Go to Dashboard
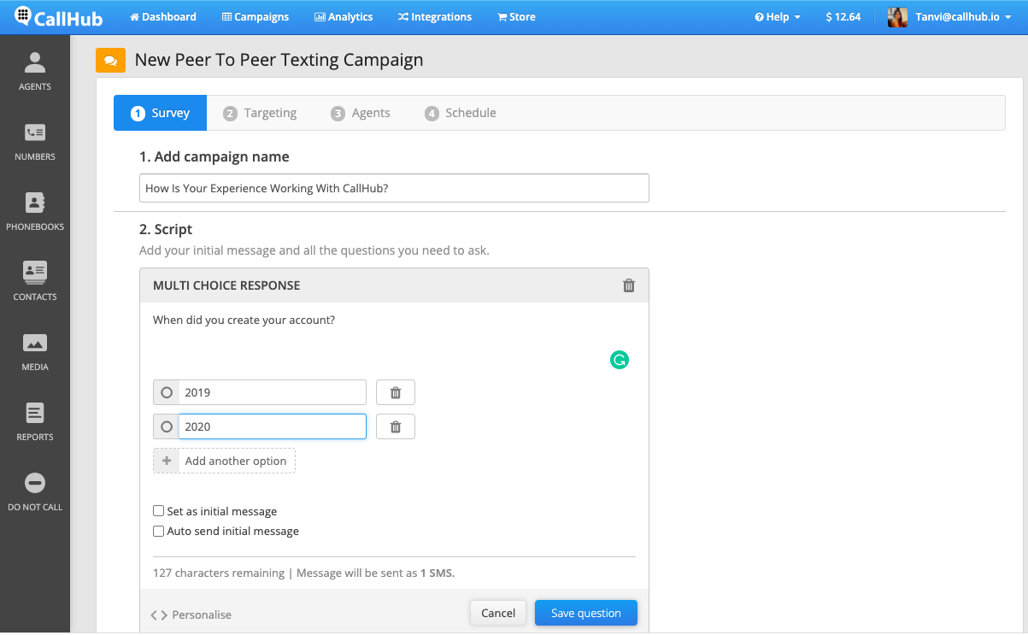The height and width of the screenshot is (635, 1028). tap(163, 17)
